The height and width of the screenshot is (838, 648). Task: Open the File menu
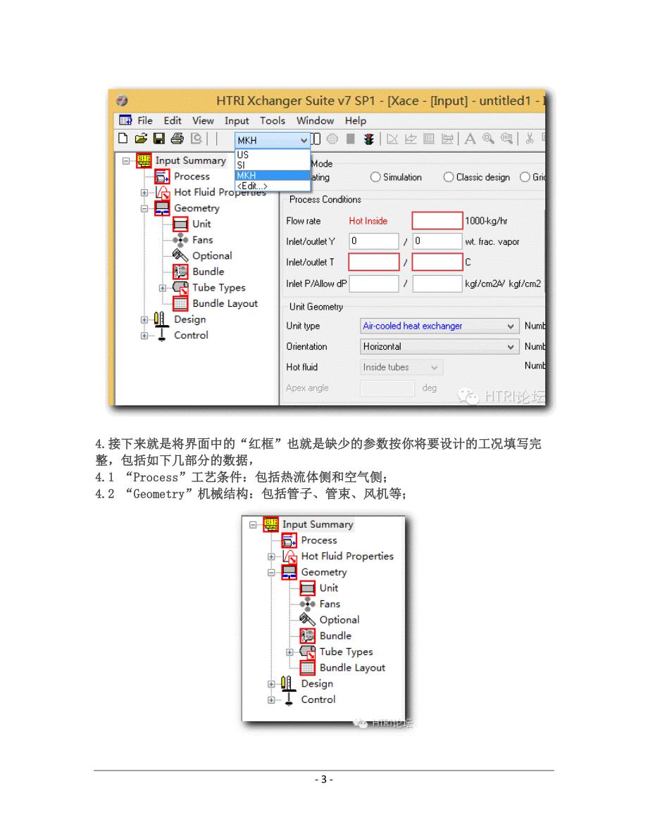145,121
